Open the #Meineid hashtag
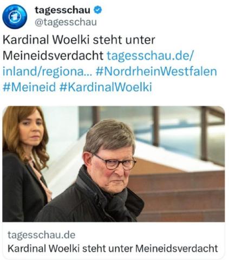The height and width of the screenshot is (260, 229). pos(29,87)
